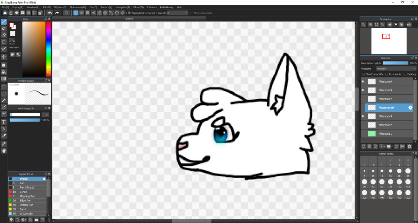Hide Warstwa5 layer visibility dot

coord(363,116)
